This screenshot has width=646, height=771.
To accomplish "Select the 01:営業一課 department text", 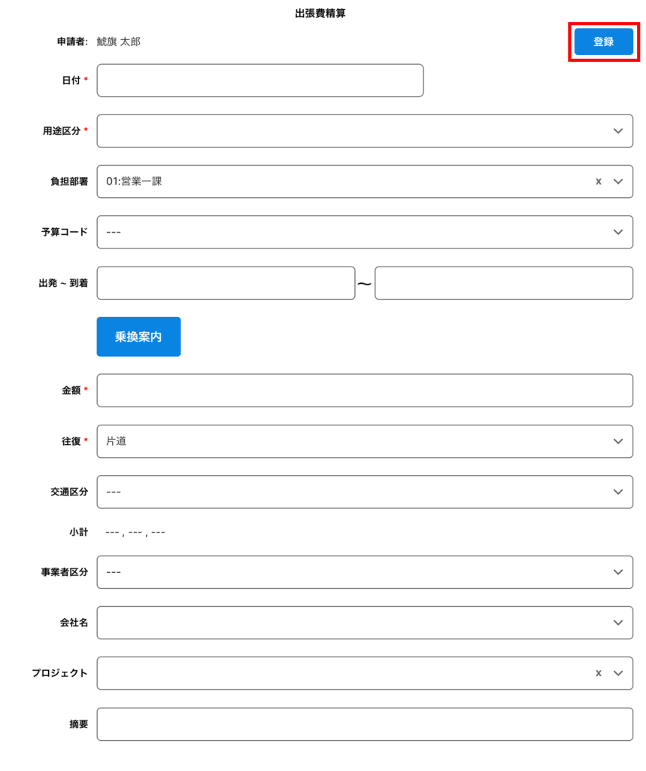I will coord(135,181).
